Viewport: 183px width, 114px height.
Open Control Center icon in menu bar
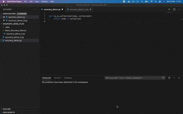point(160,2)
